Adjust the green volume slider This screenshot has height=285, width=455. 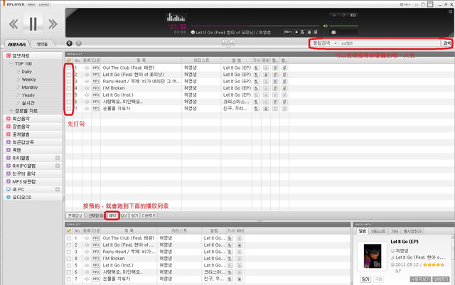tap(343, 26)
